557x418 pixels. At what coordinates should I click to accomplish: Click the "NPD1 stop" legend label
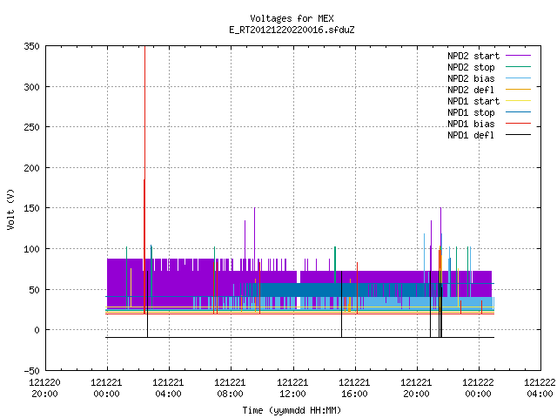(471, 112)
